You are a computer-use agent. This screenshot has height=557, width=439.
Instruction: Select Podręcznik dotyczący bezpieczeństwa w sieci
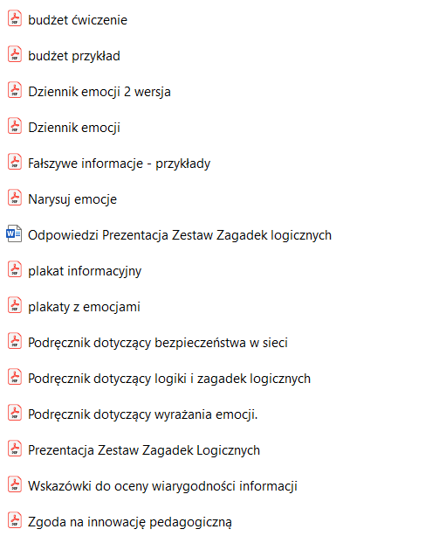point(158,343)
